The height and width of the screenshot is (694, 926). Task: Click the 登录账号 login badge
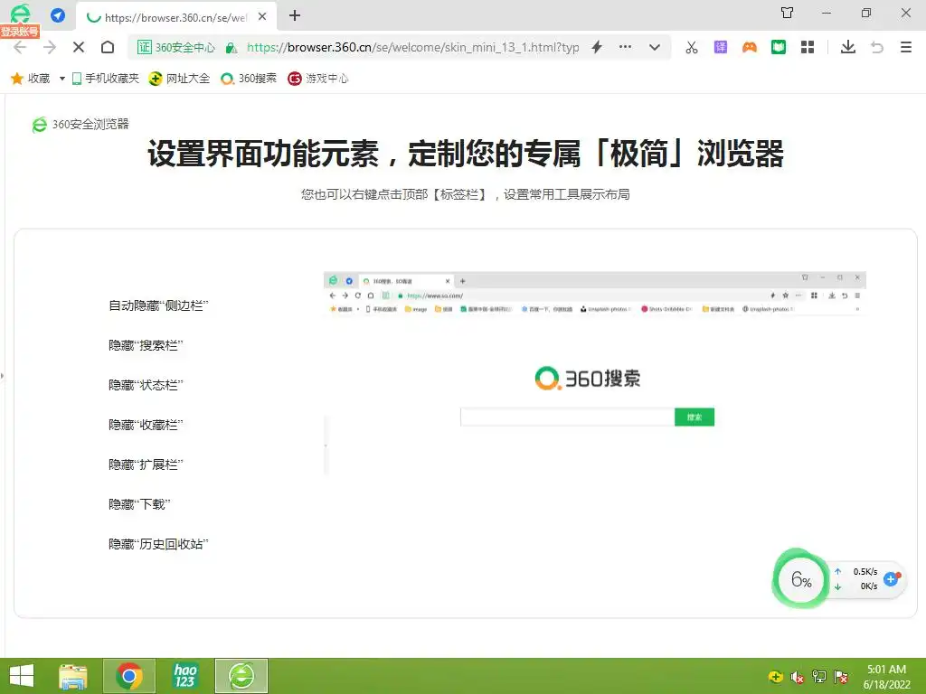pyautogui.click(x=20, y=32)
